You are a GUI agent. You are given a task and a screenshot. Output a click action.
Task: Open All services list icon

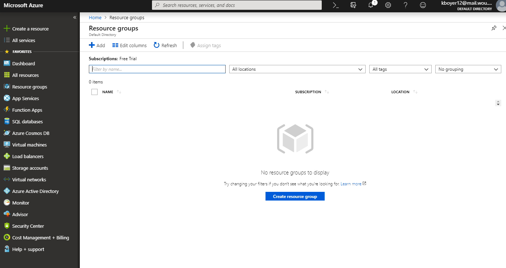click(x=7, y=40)
